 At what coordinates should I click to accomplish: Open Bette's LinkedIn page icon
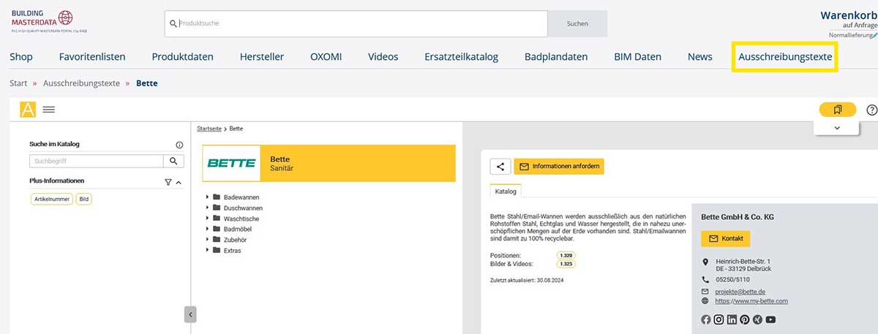point(732,319)
